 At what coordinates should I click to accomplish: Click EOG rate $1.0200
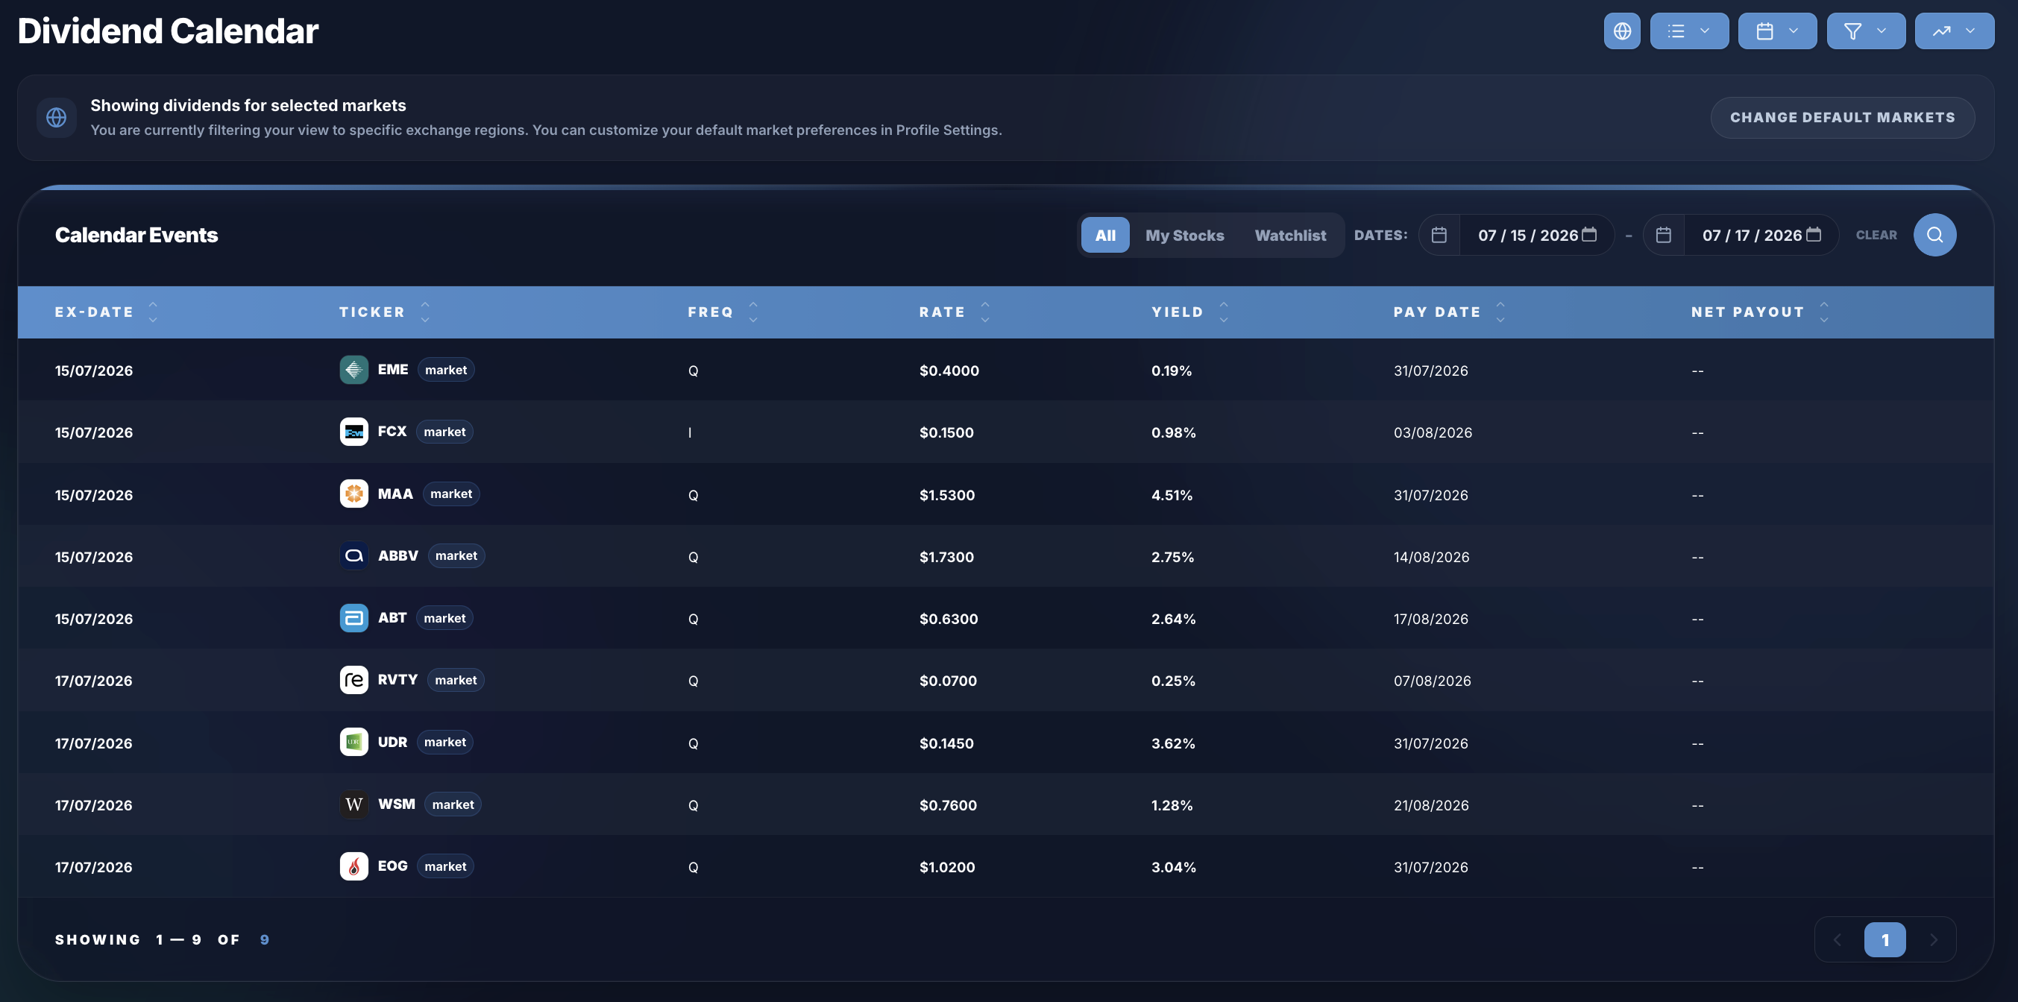947,867
